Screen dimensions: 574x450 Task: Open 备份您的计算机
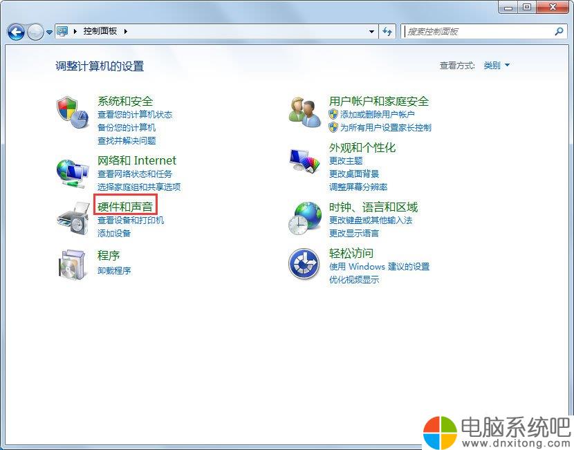tap(127, 128)
